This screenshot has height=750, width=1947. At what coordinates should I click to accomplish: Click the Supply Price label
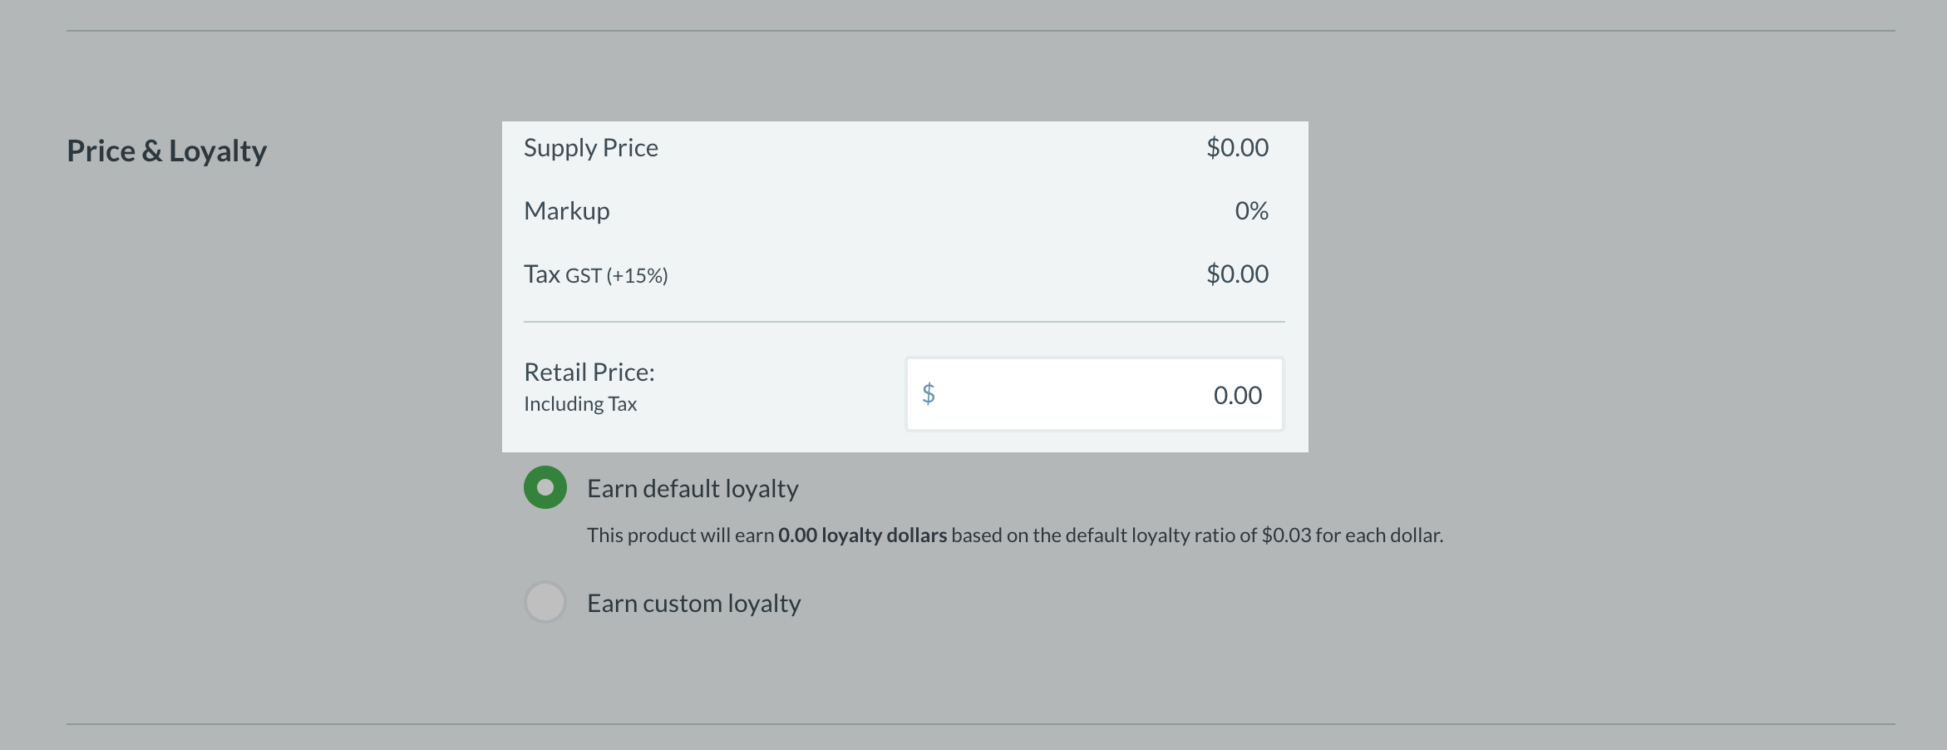[591, 148]
